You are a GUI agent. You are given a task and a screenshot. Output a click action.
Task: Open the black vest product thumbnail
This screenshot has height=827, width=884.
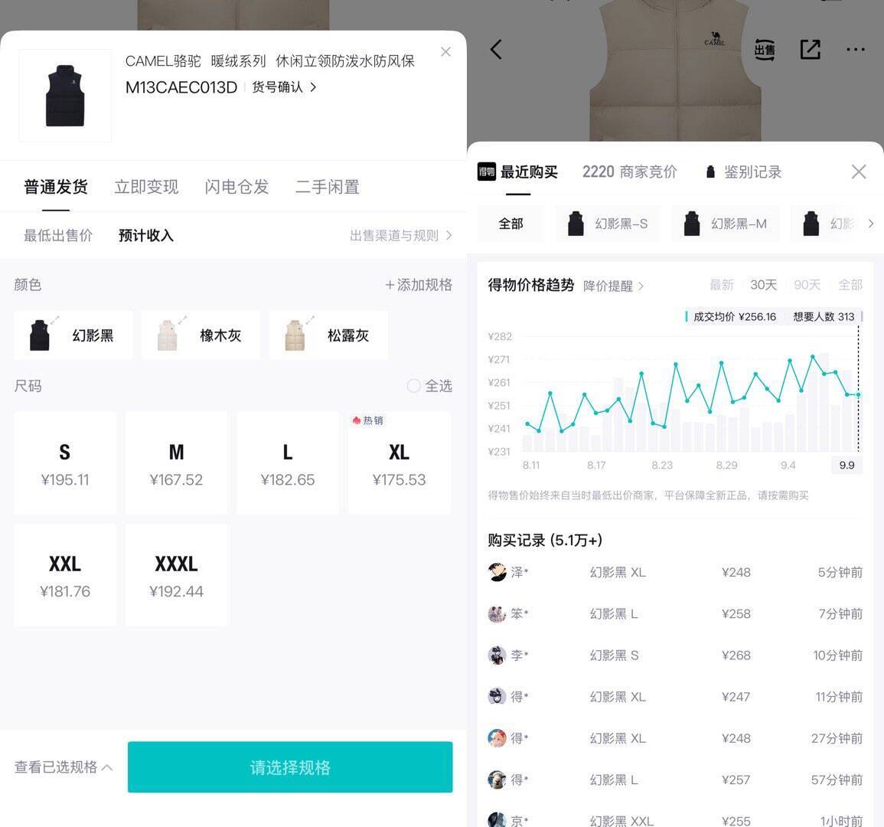(x=65, y=96)
